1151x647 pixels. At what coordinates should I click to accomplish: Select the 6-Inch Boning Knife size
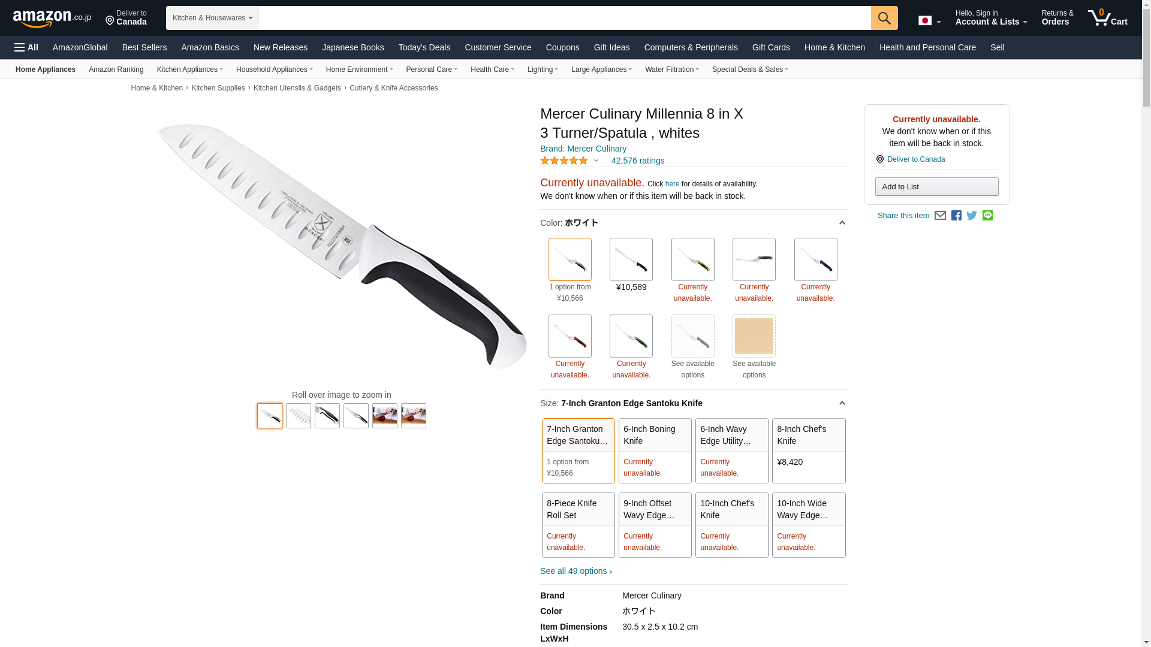tap(655, 451)
